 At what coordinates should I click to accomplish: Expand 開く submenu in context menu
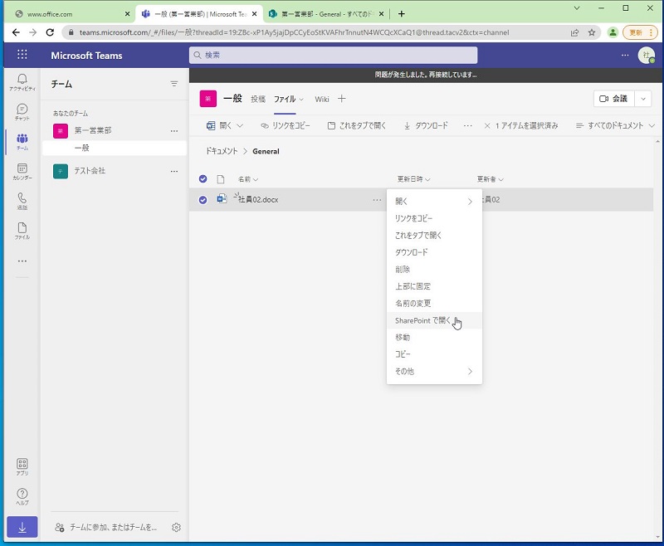(434, 202)
